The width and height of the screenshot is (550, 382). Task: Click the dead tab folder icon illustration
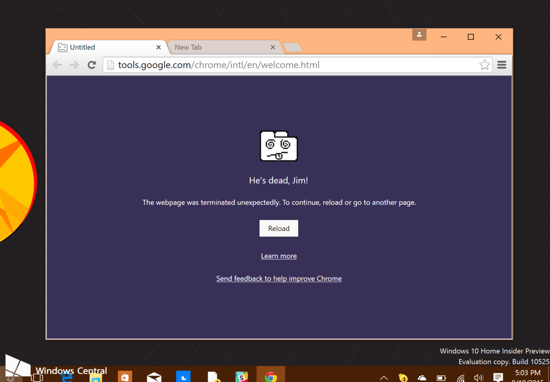coord(279,146)
